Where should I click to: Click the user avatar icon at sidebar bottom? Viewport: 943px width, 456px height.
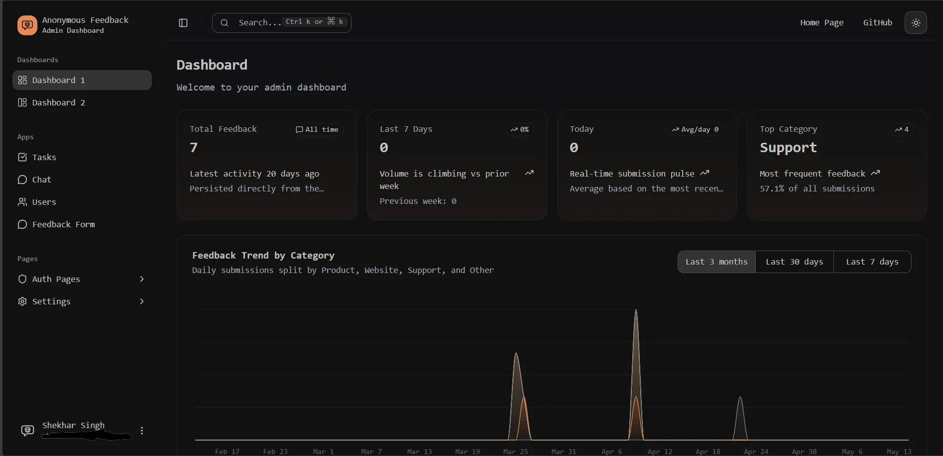[27, 430]
